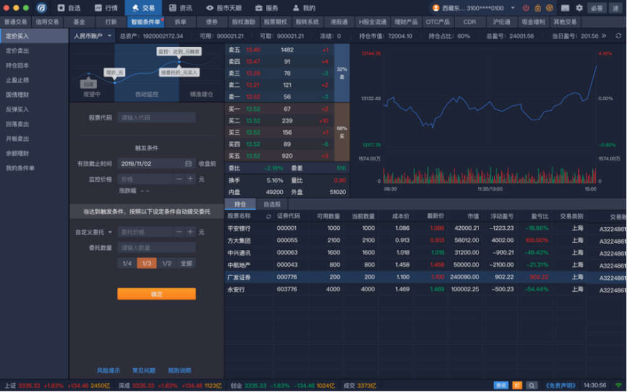The width and height of the screenshot is (627, 392).
Task: Select the 1/2 position quantity option
Action: [167, 264]
